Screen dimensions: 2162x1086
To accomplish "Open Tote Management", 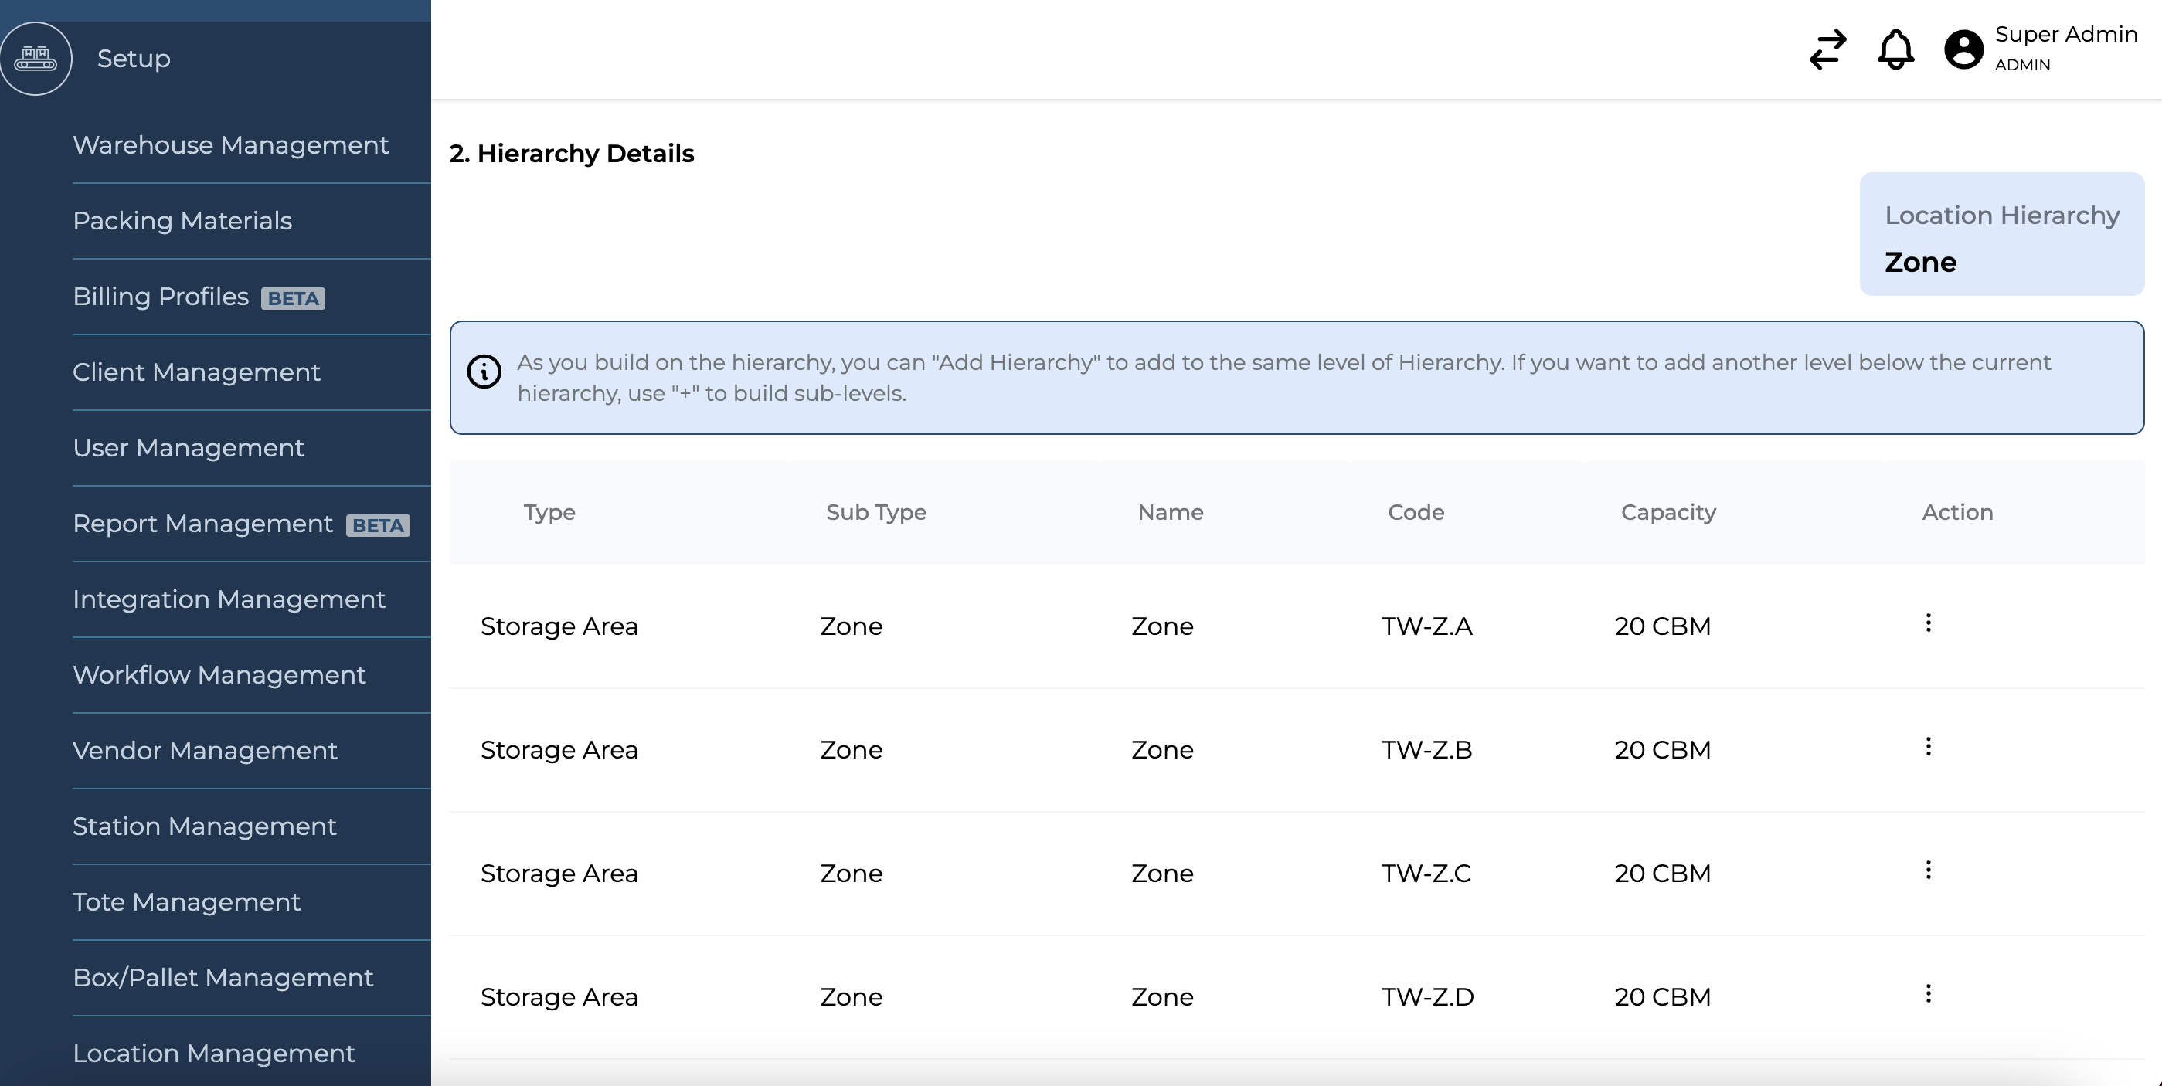I will 186,901.
